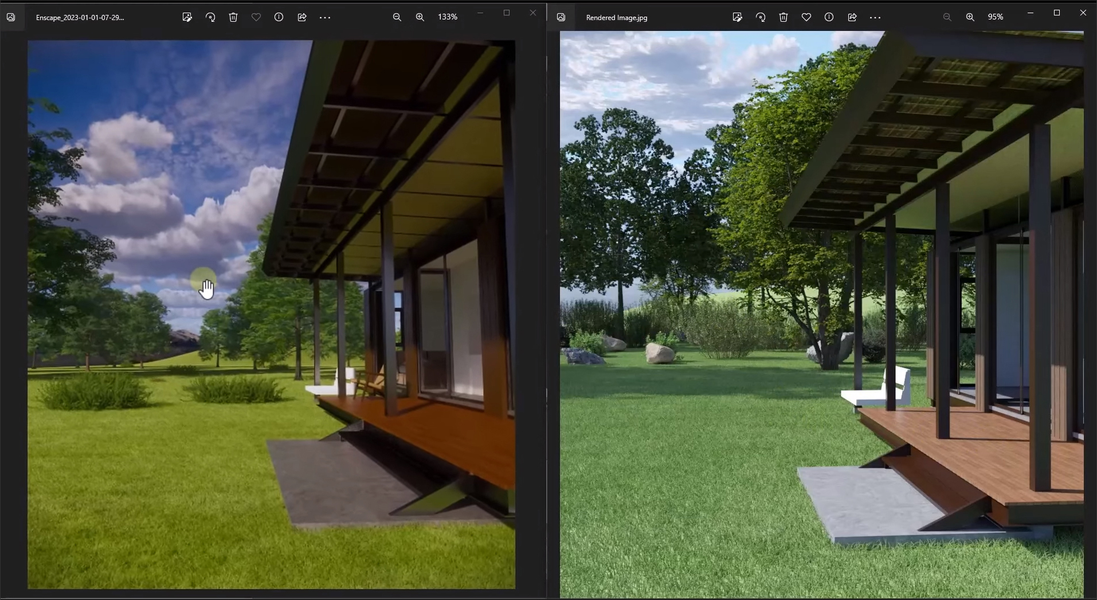Minimize the Rendered Image window

click(1031, 13)
